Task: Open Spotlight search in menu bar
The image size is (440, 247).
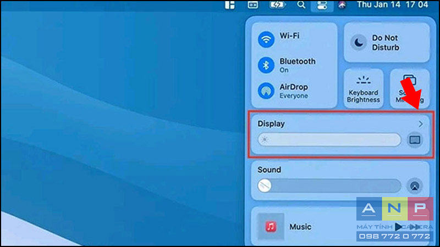Action: point(301,5)
